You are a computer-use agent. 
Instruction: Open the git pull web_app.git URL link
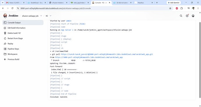[x=107, y=54]
